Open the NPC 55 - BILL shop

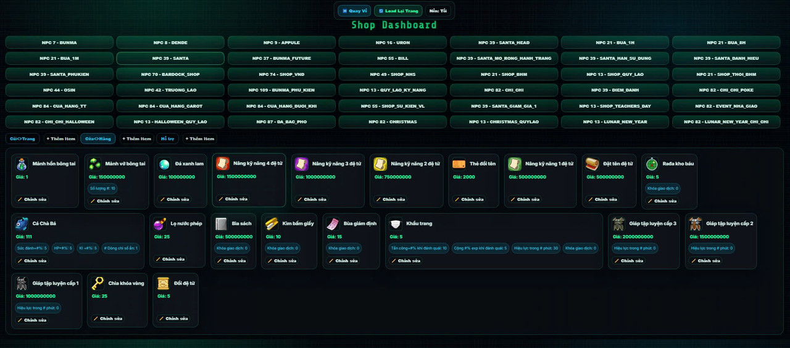[x=393, y=59]
